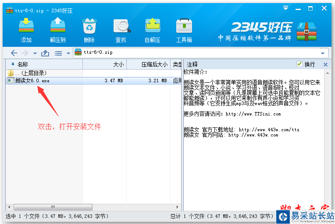
Task: Click the comment panel scroll up arrow
Action: (328, 73)
